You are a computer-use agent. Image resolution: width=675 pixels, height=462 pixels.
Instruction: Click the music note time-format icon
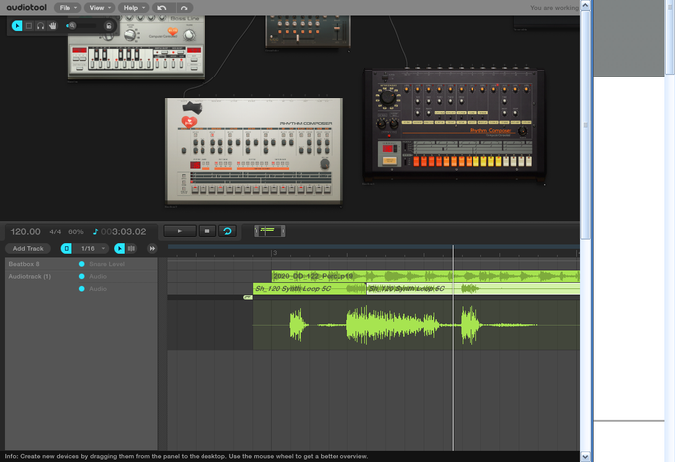click(x=95, y=231)
